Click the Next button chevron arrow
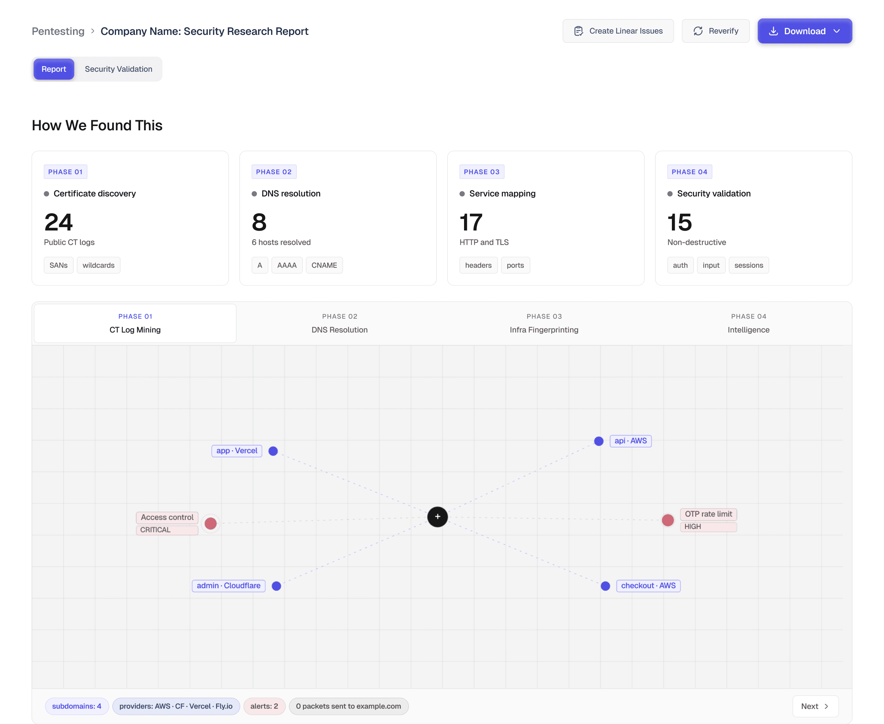Image resolution: width=884 pixels, height=724 pixels. click(x=826, y=706)
